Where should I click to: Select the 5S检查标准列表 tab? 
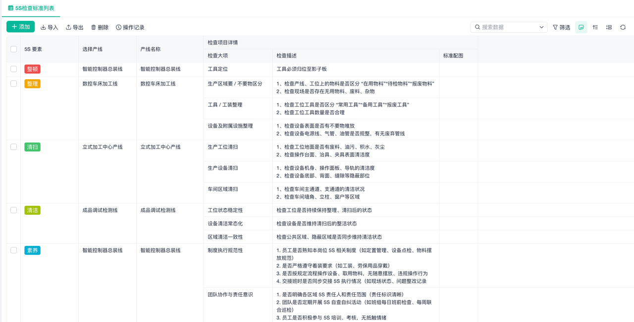pos(31,8)
